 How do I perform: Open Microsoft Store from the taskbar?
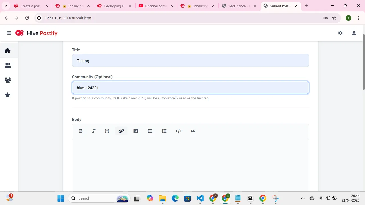[x=187, y=198]
